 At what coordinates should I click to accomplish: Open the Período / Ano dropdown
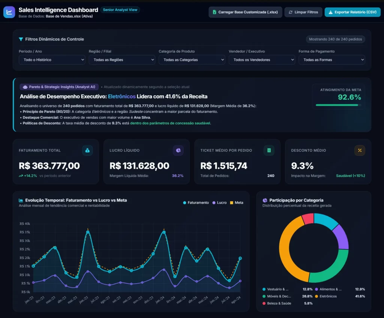click(52, 60)
